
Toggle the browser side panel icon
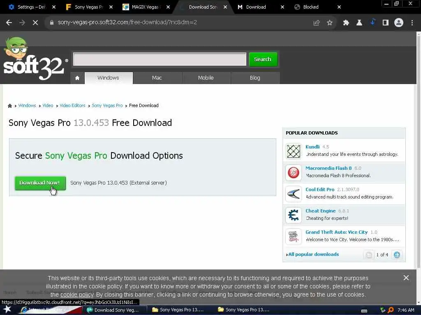pos(386,23)
